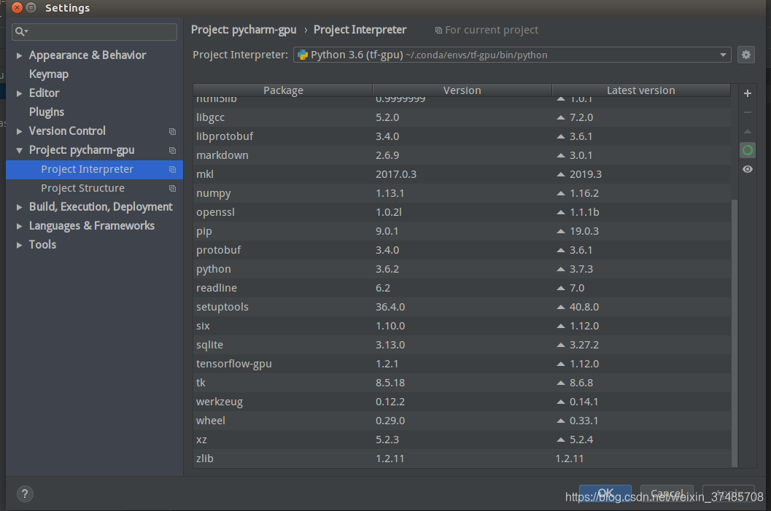
Task: Select the openssl package row
Action: [462, 212]
